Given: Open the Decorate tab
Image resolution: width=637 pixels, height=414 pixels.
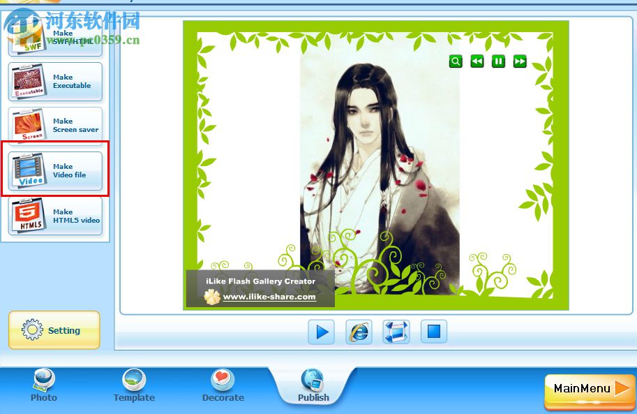Looking at the screenshot, I should click(223, 385).
